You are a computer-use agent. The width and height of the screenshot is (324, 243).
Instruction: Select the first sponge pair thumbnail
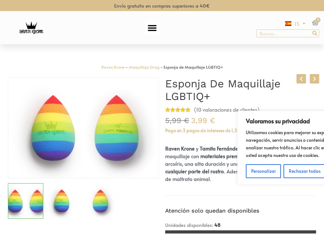25,201
